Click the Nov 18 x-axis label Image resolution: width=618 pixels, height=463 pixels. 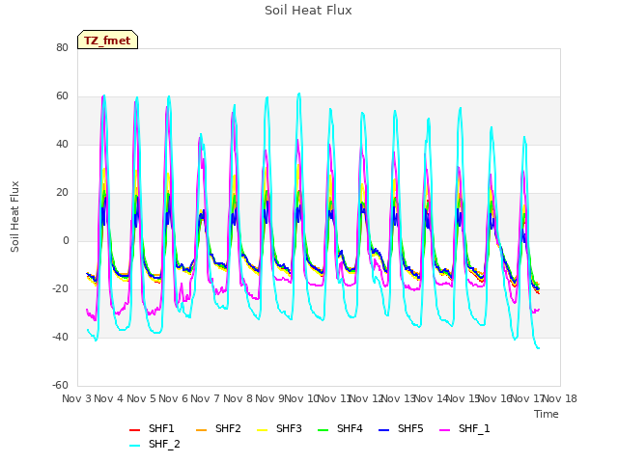click(x=560, y=398)
